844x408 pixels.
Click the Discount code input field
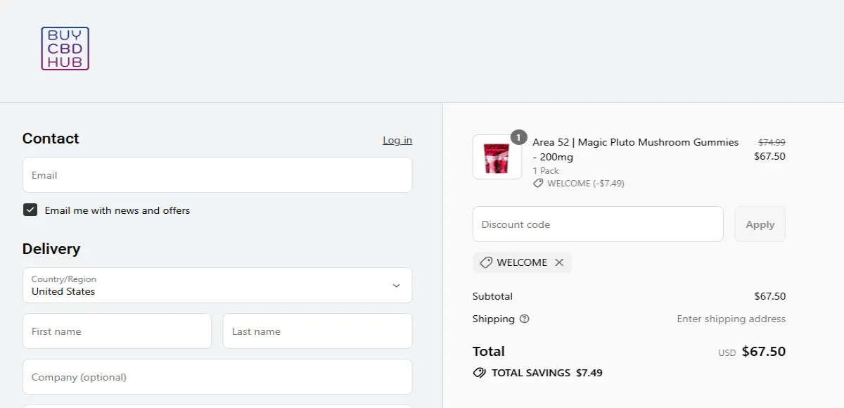[x=598, y=224]
